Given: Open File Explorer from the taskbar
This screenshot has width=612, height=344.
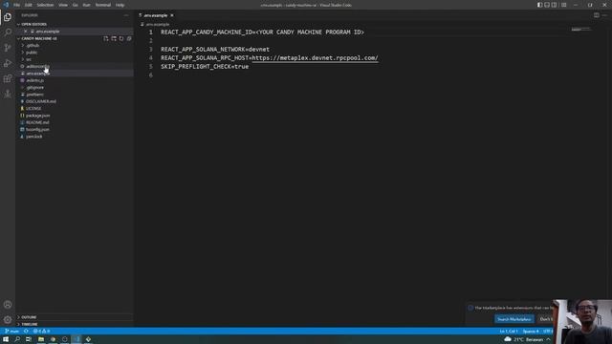Looking at the screenshot, I should point(40,339).
